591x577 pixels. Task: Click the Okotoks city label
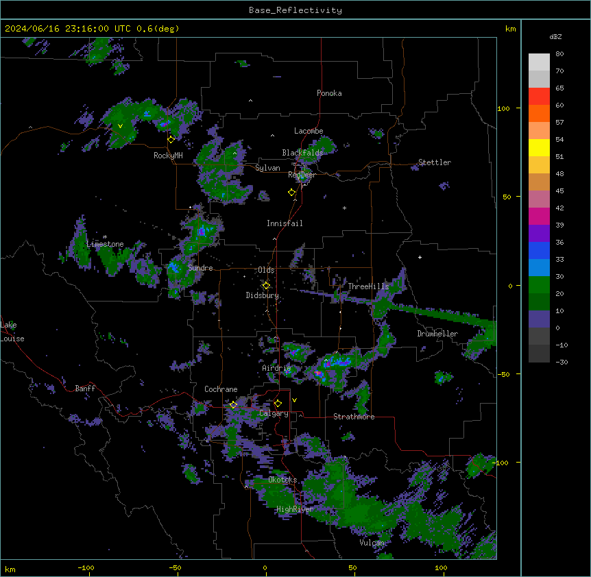282,480
